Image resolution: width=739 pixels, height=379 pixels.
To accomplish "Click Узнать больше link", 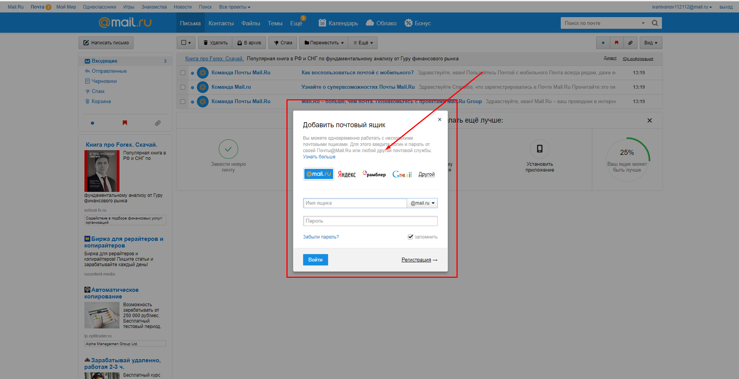I will coord(319,157).
